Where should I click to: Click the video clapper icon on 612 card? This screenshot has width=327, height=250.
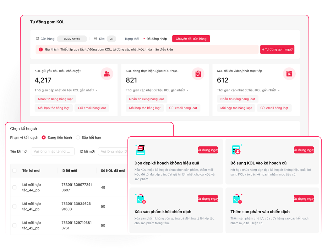tap(289, 74)
